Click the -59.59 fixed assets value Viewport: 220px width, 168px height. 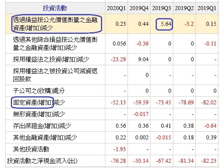[x=141, y=102]
